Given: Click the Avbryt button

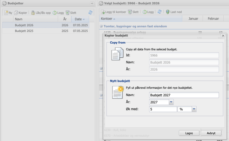Looking at the screenshot, I should pyautogui.click(x=211, y=133).
